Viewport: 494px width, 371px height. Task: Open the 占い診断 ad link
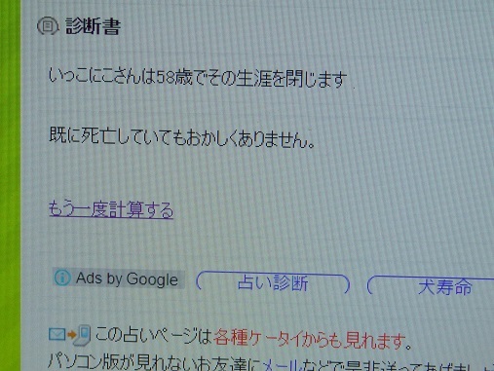(273, 282)
